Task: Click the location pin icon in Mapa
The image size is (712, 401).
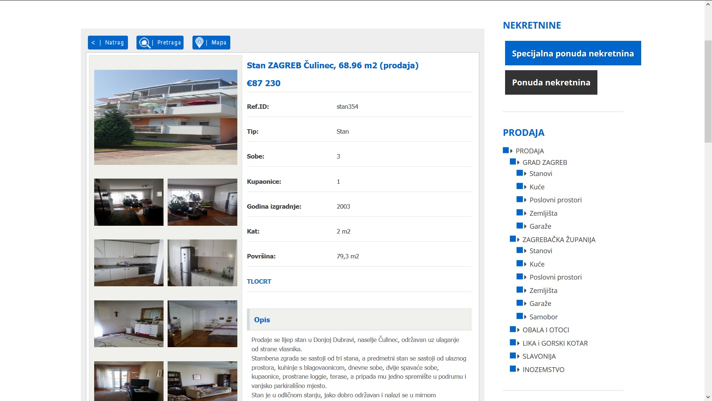Action: [199, 42]
